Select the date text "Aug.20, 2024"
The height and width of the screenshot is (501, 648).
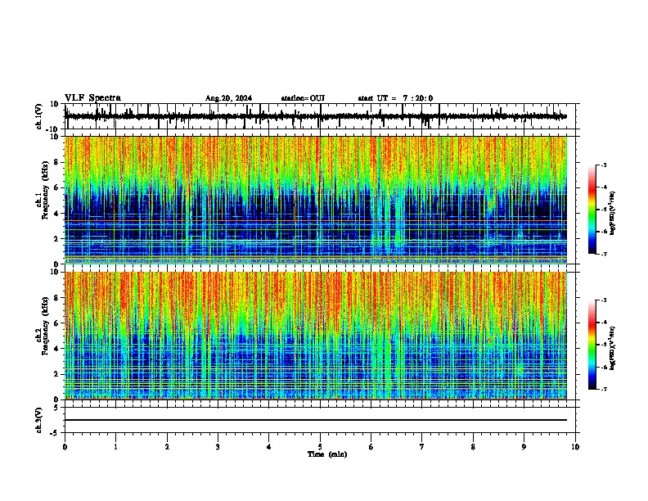pyautogui.click(x=228, y=98)
